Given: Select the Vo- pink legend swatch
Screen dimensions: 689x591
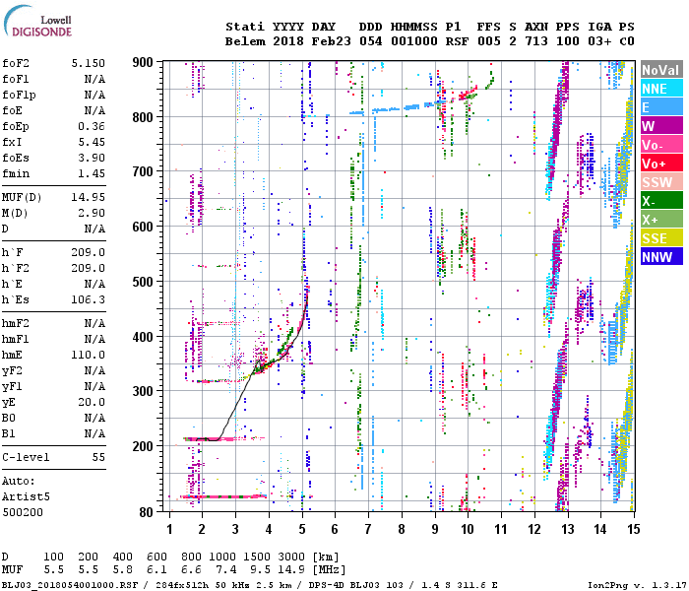Looking at the screenshot, I should [x=661, y=144].
